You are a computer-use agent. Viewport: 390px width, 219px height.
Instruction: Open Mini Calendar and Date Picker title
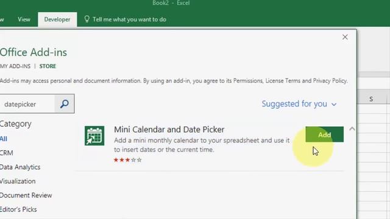[x=169, y=130]
